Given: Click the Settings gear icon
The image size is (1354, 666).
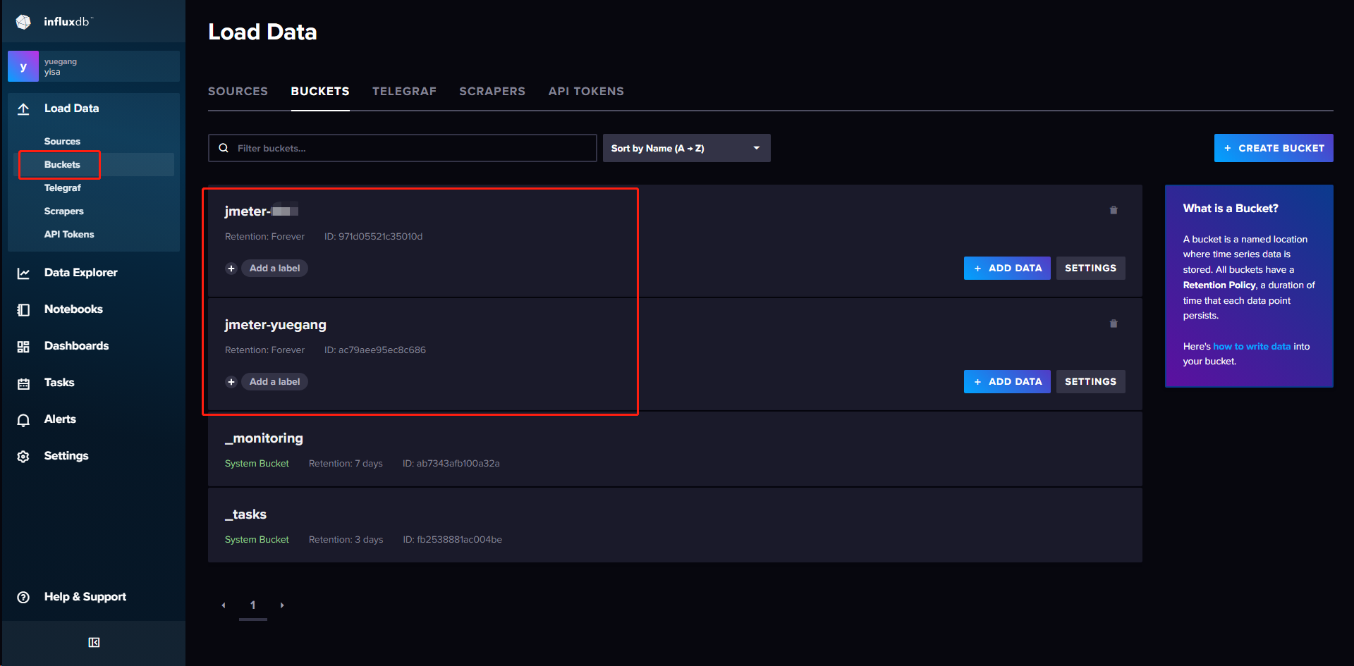Looking at the screenshot, I should coord(23,456).
